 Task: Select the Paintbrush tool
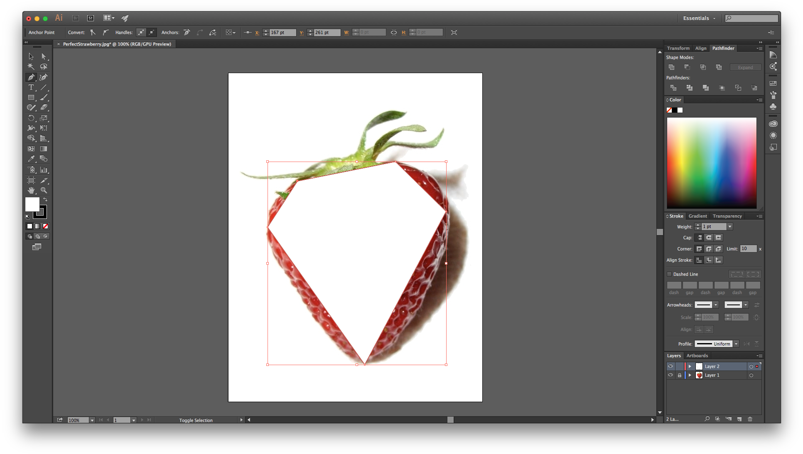tap(44, 97)
